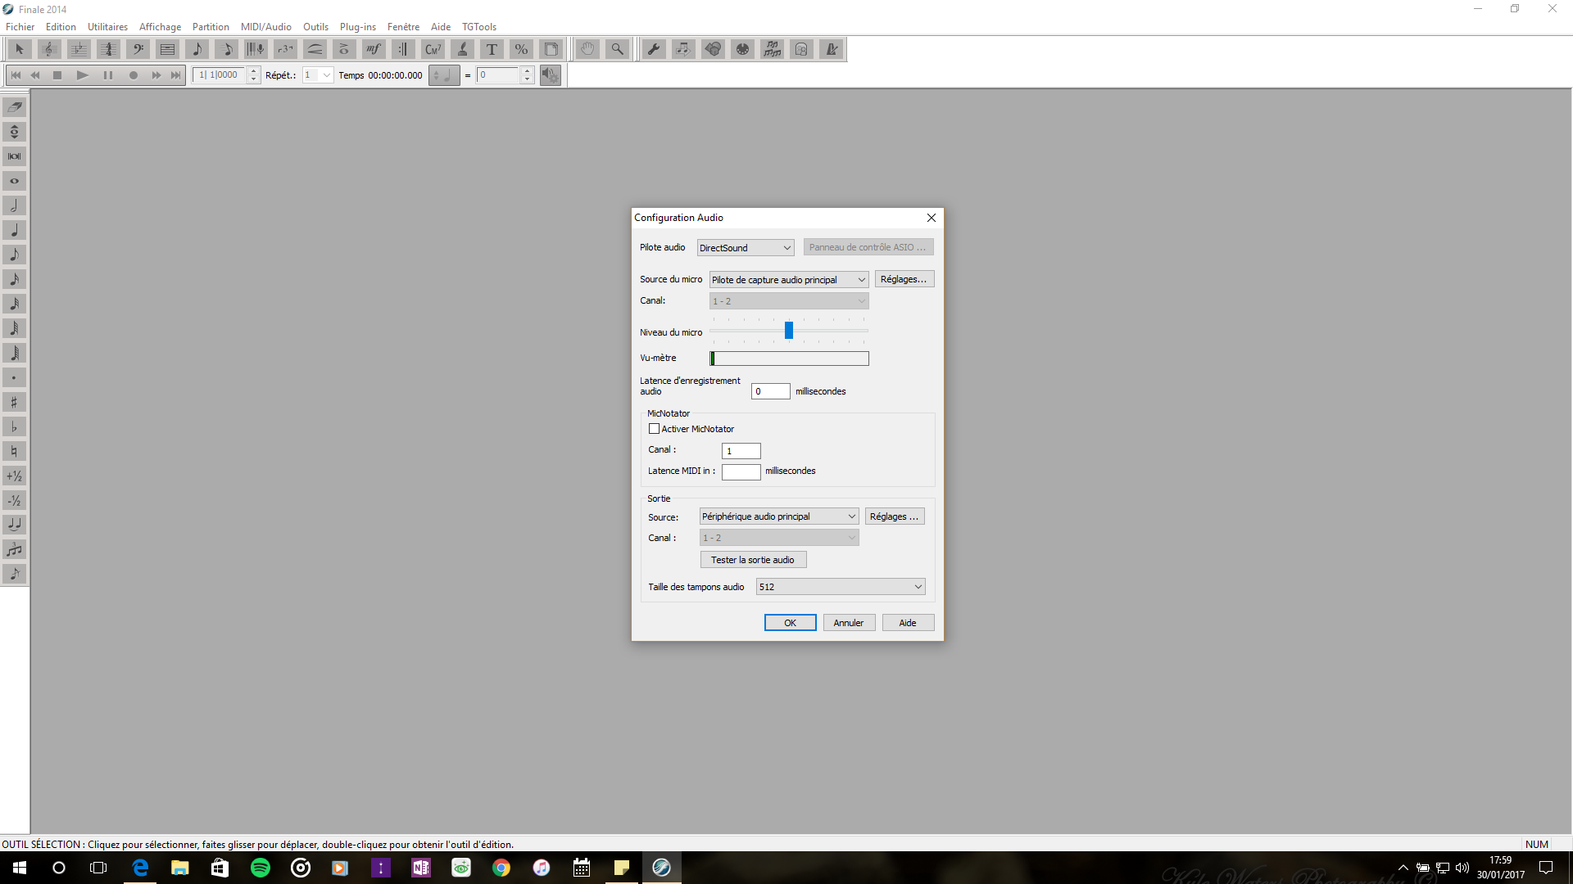The height and width of the screenshot is (884, 1573).
Task: Click the Annuler button
Action: click(x=848, y=623)
